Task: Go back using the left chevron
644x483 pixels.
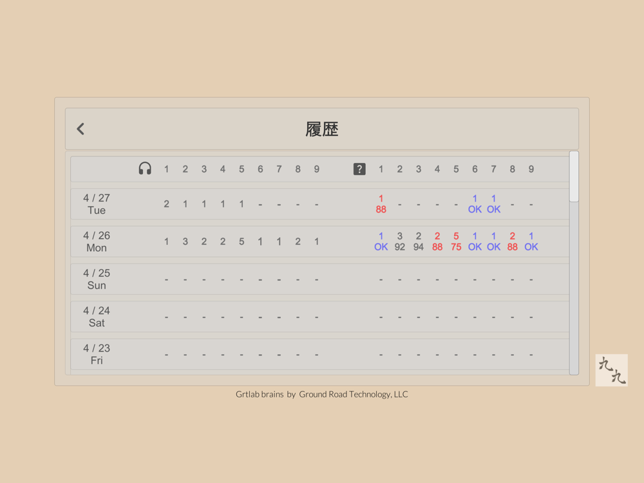Action: pos(80,129)
